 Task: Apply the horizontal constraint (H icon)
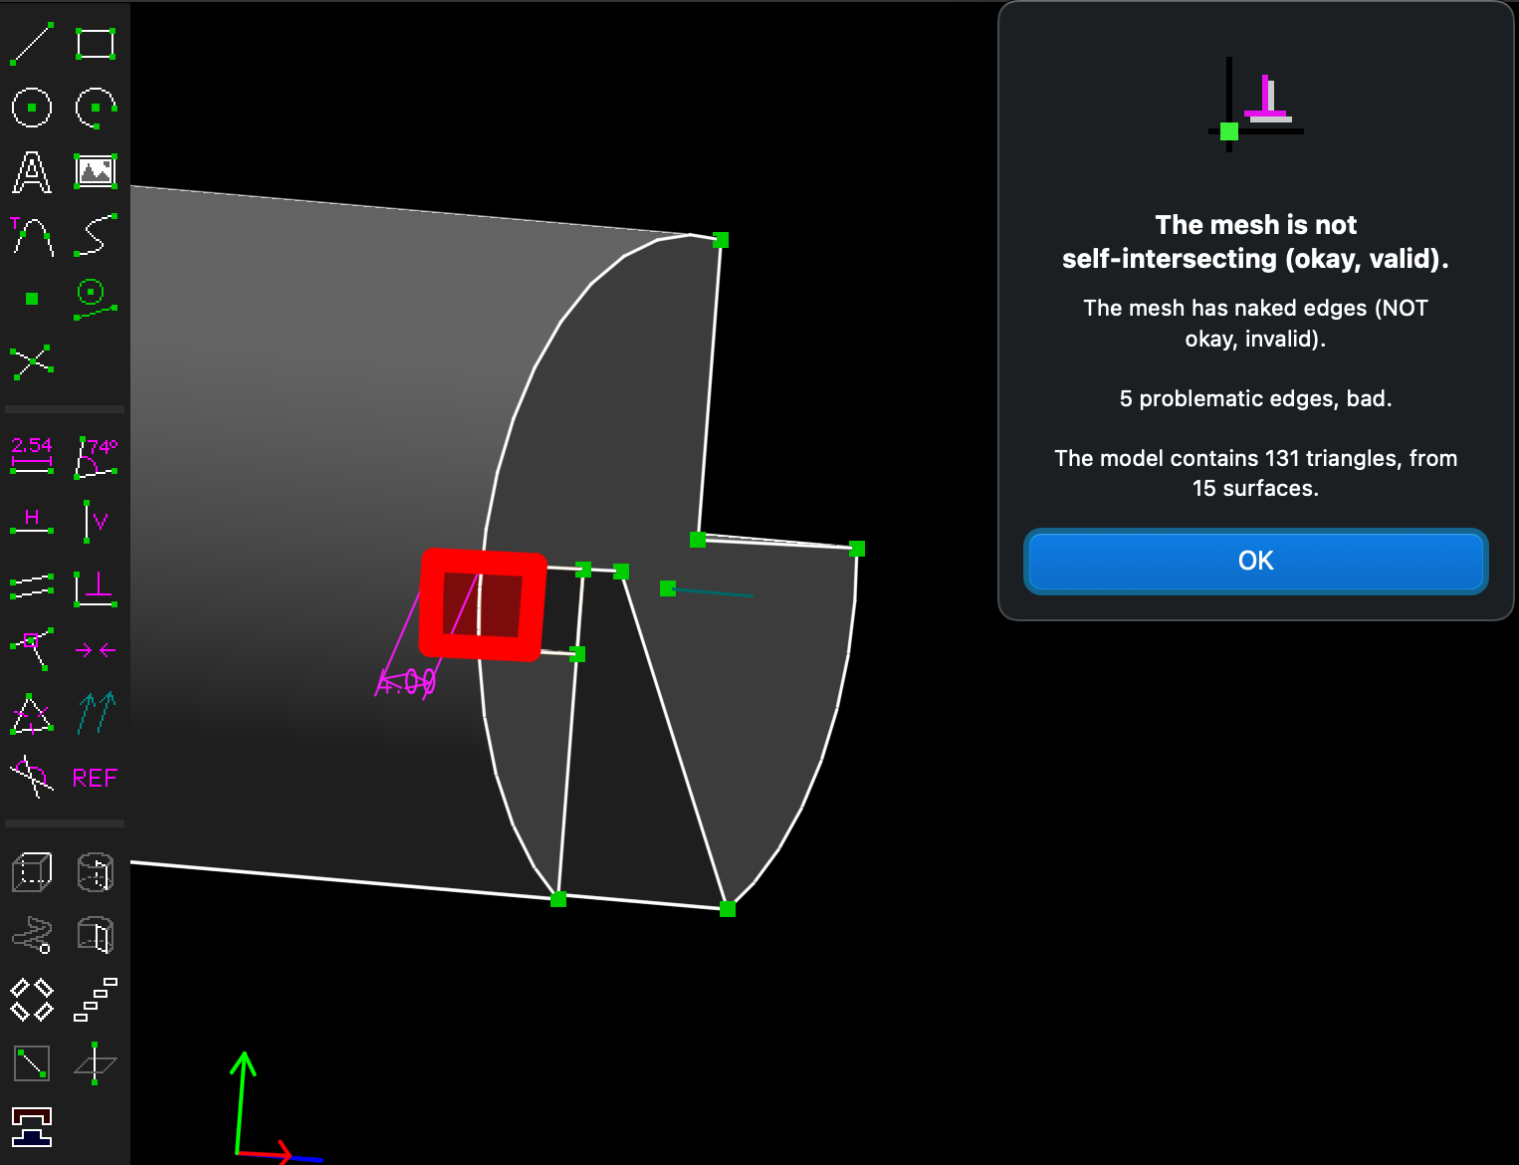[31, 521]
